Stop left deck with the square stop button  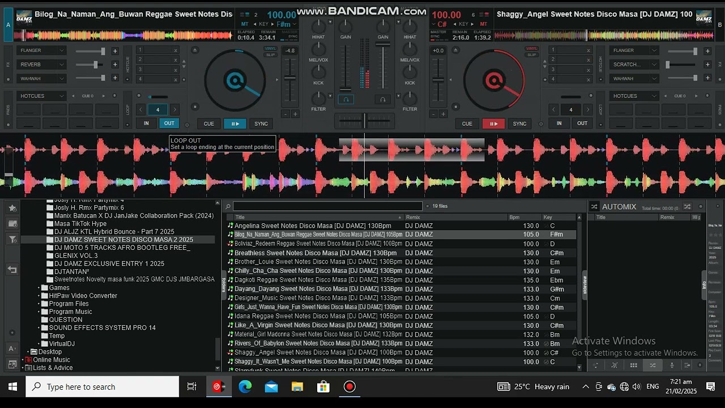(195, 107)
